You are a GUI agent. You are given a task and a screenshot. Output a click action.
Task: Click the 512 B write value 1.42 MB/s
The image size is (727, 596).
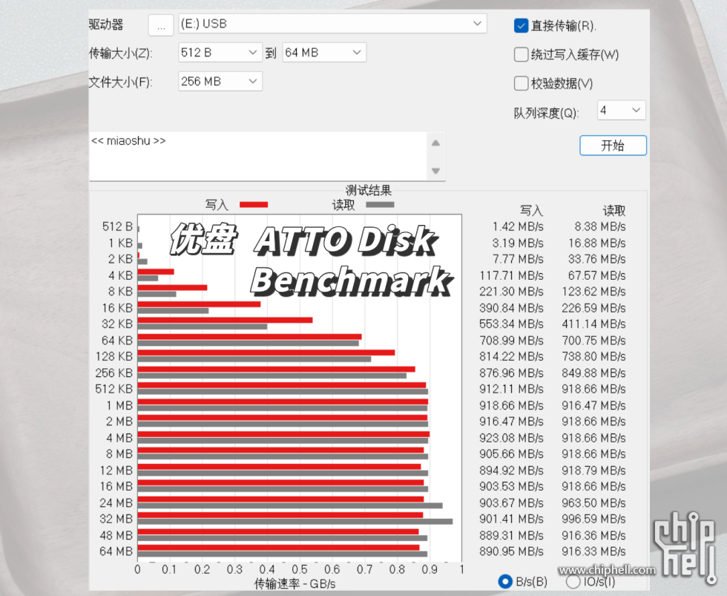click(x=518, y=226)
